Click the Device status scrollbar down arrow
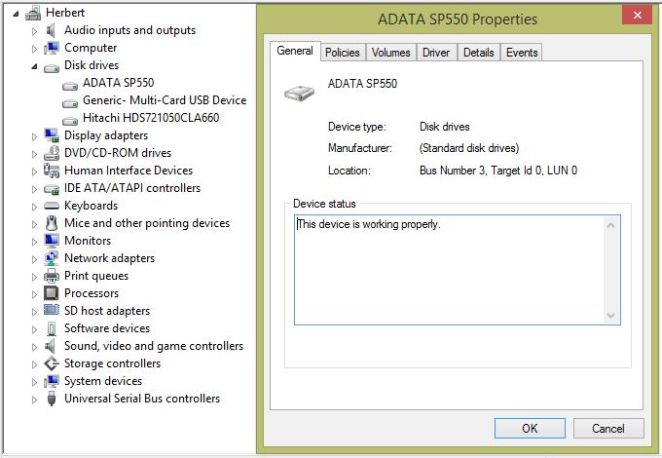 pos(610,315)
